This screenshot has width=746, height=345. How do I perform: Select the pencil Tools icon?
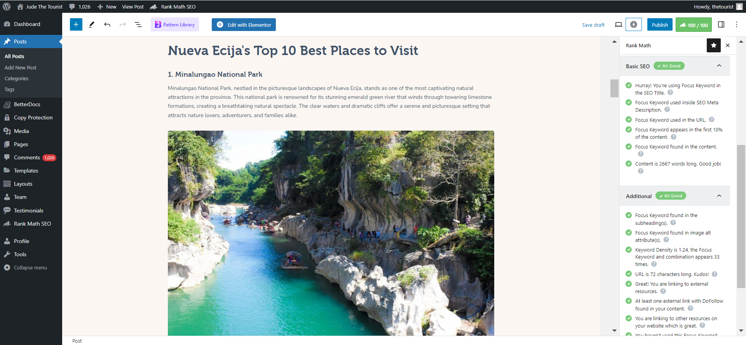(92, 24)
